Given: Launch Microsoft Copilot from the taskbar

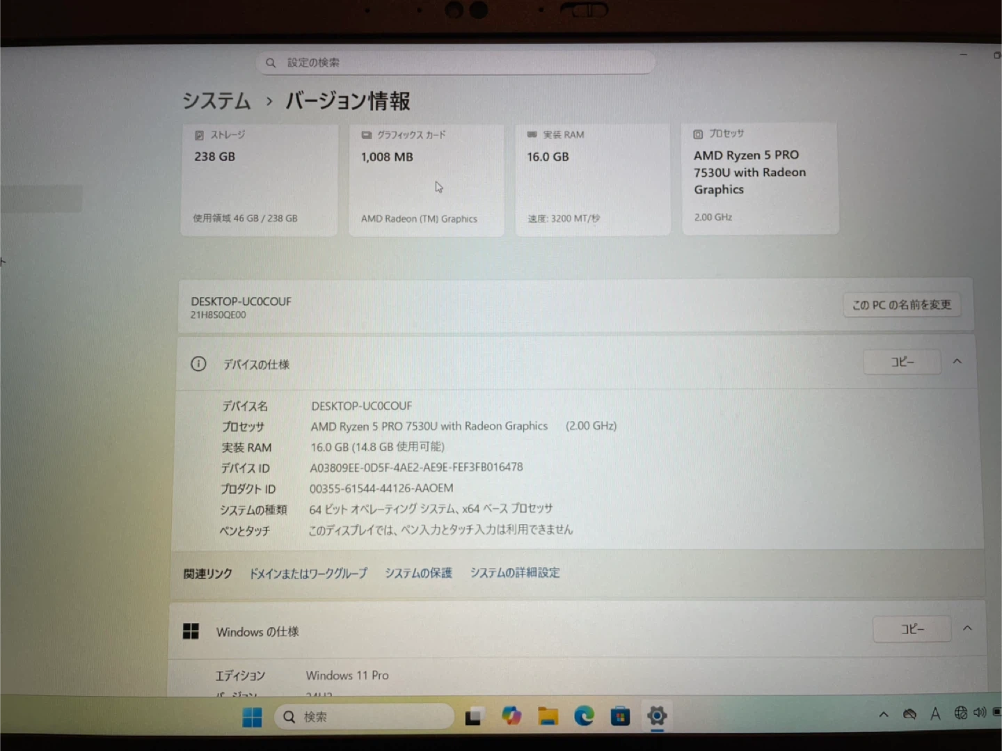Looking at the screenshot, I should coord(511,716).
